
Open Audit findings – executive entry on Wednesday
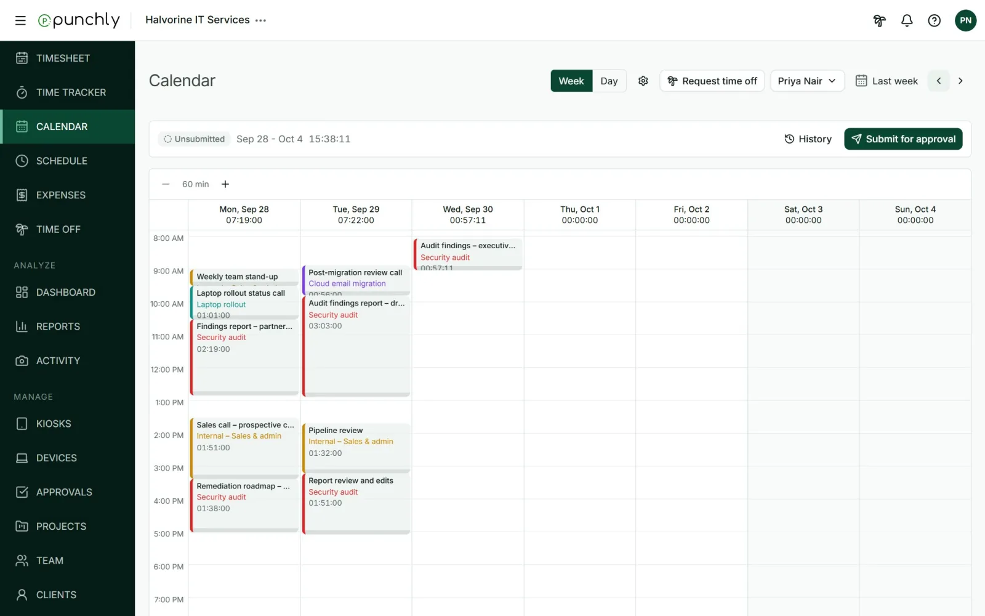point(468,254)
